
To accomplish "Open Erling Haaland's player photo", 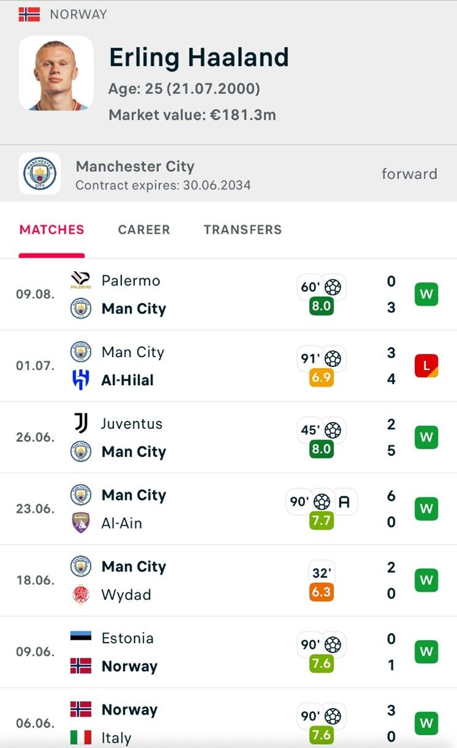I will [x=56, y=73].
